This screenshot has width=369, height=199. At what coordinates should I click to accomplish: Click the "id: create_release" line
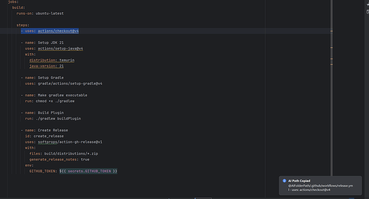pos(44,136)
